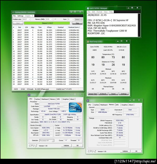
Task: Click 'ROOMTEMP: 22C' line in Notepad
Action: pyautogui.click(x=96, y=33)
